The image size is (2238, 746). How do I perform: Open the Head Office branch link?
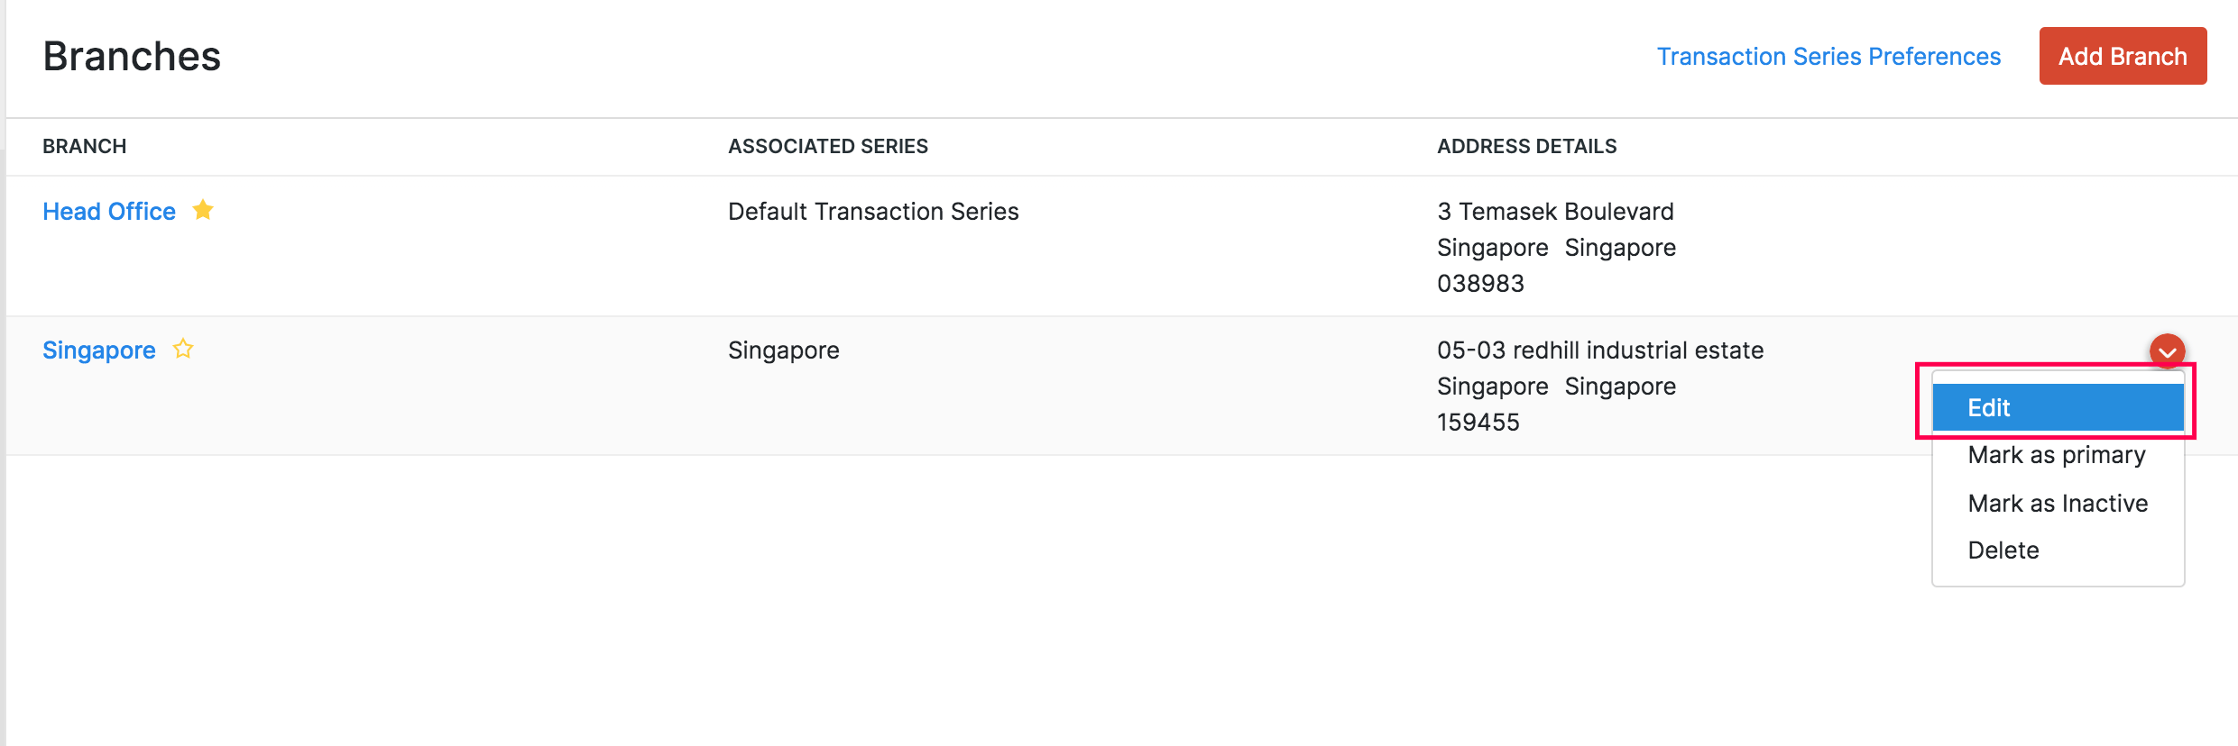pyautogui.click(x=109, y=211)
